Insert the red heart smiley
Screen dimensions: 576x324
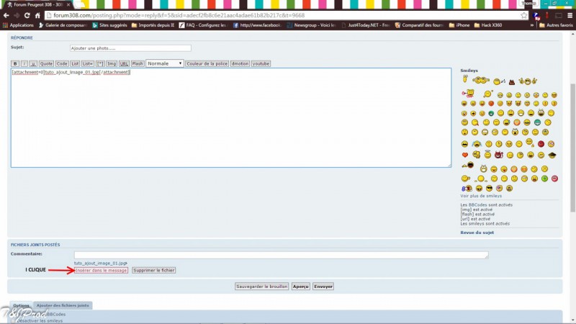pos(465,155)
